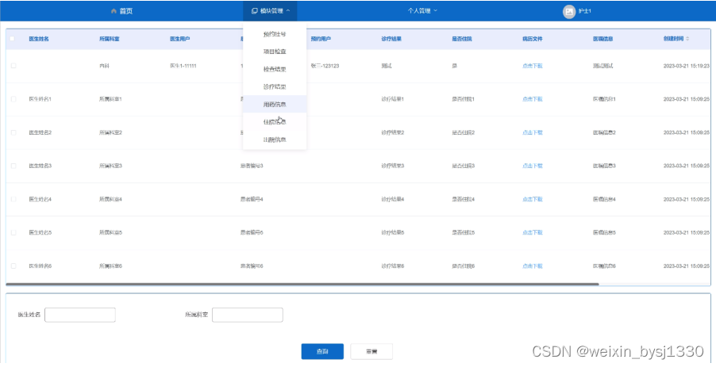
Task: Click the 医嘱信息1 cell
Action: [605, 99]
